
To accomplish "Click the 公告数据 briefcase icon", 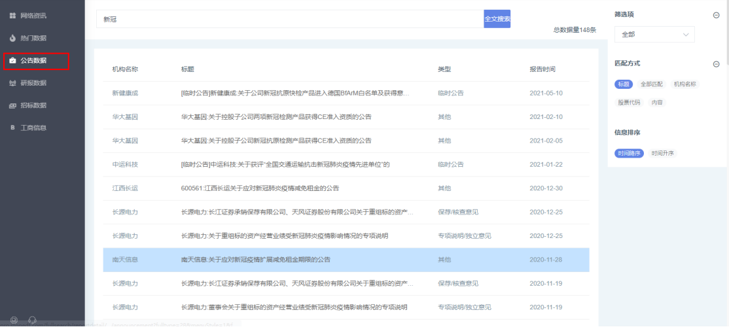I will 12,61.
